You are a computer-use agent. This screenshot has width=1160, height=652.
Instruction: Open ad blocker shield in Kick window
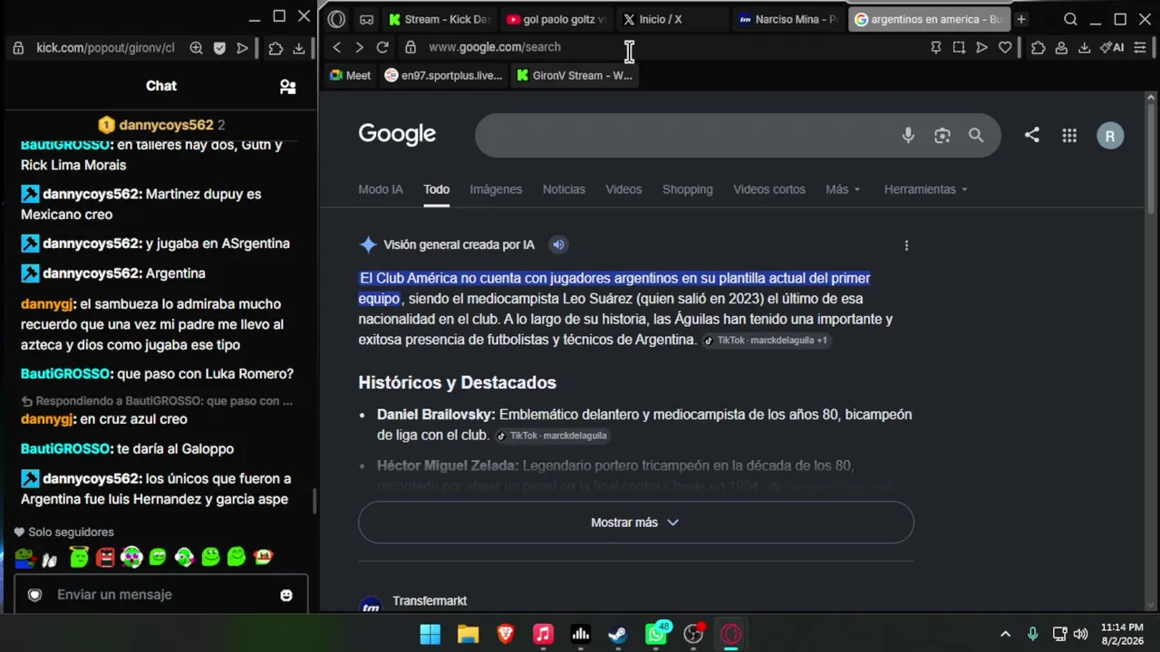point(219,48)
